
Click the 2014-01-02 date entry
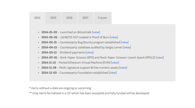coord(49,32)
